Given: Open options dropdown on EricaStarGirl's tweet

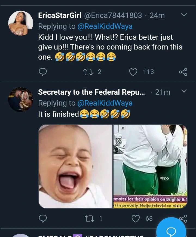Looking at the screenshot, I should click(184, 15).
